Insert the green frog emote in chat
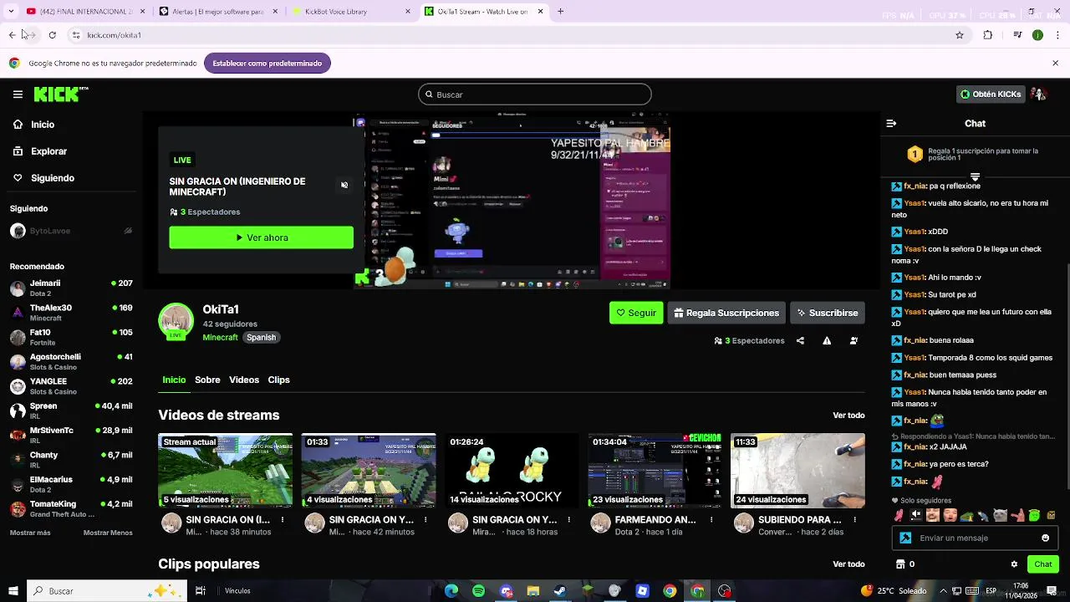 point(1033,515)
